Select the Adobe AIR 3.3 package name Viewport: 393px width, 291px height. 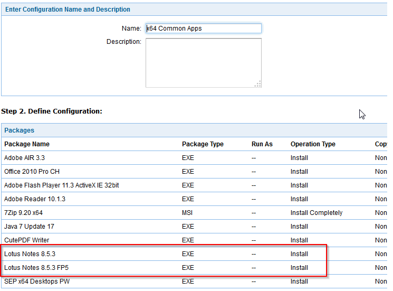click(25, 158)
